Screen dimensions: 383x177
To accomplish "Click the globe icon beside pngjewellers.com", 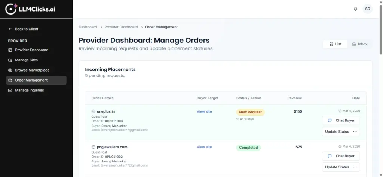I will point(94,147).
